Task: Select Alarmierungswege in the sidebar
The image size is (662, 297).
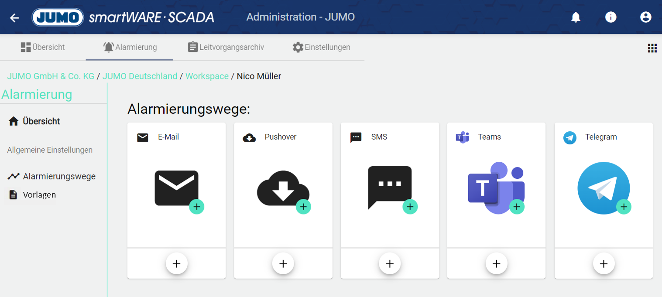Action: (59, 177)
